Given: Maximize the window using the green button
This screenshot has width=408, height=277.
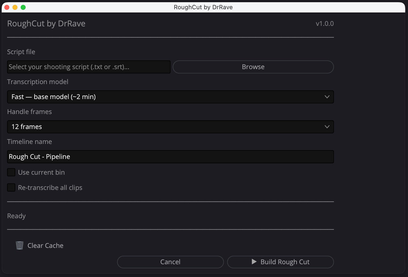Looking at the screenshot, I should pos(23,7).
